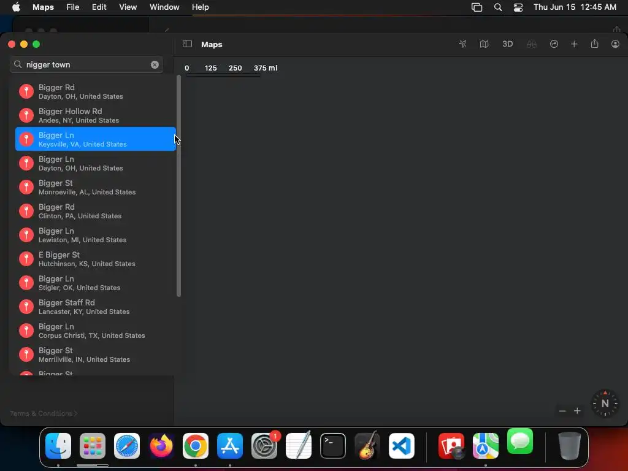Launch Visual Studio Code from the Dock
The height and width of the screenshot is (471, 628).
pos(401,446)
